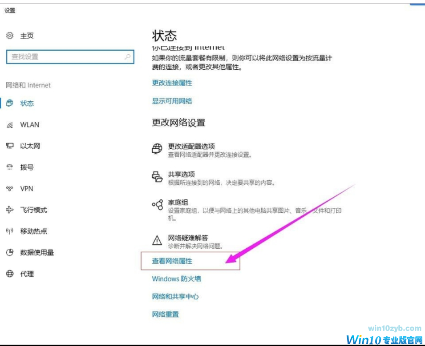Open VPN settings using its sidebar icon
The image size is (425, 346).
point(10,188)
